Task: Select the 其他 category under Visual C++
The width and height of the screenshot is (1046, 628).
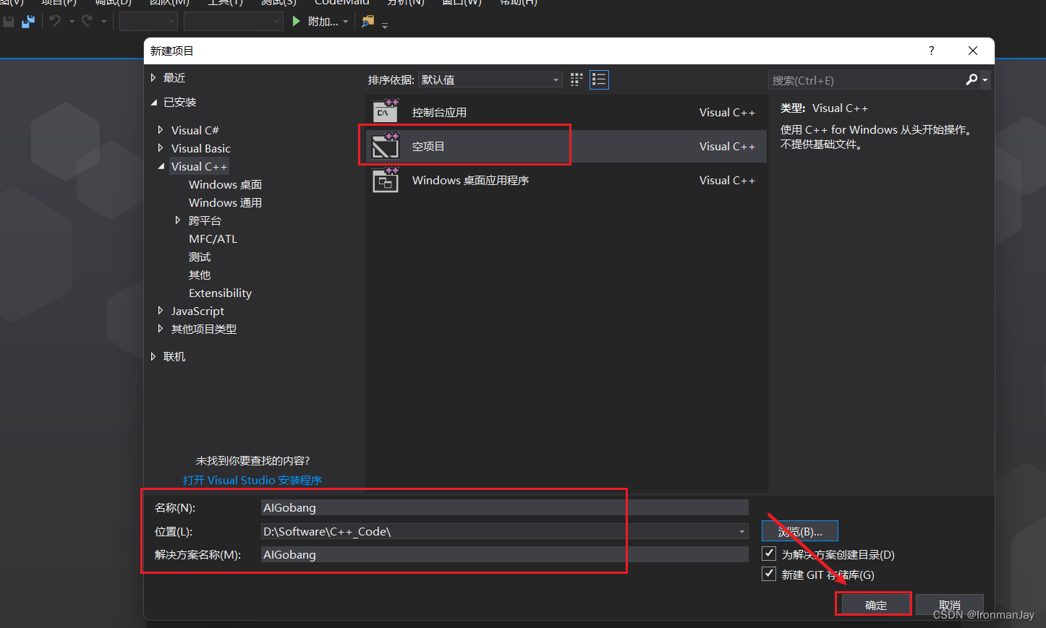Action: [200, 275]
